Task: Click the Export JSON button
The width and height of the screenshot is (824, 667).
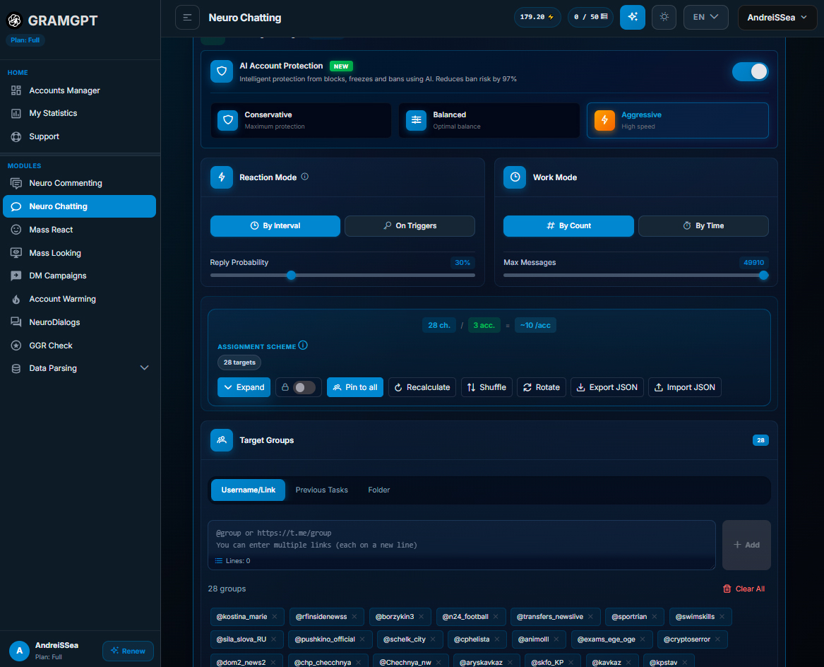Action: click(607, 387)
